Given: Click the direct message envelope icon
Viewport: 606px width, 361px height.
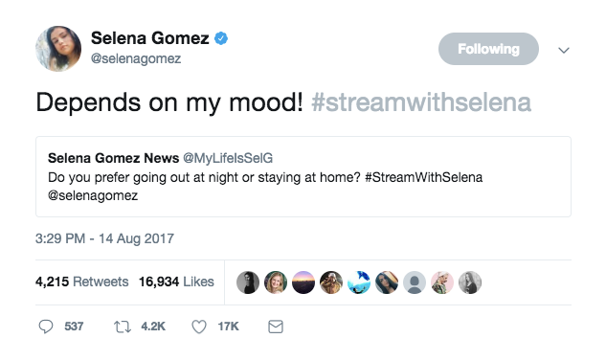Looking at the screenshot, I should click(x=276, y=327).
